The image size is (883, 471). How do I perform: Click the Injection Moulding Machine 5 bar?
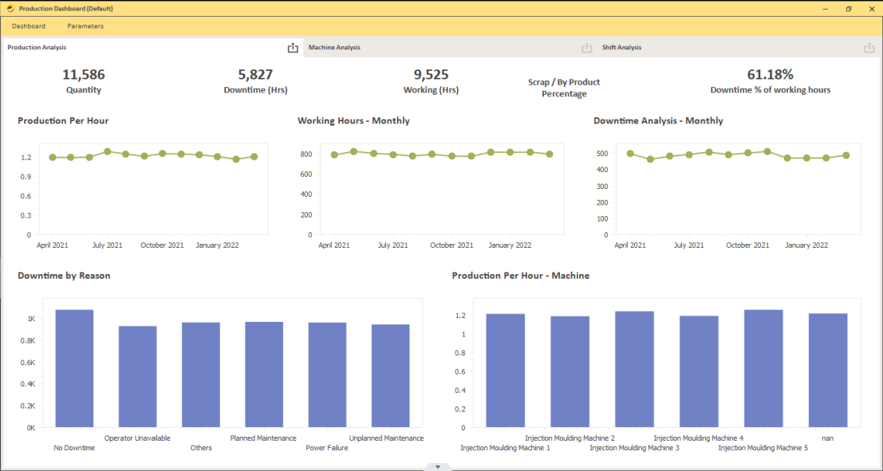pyautogui.click(x=763, y=367)
